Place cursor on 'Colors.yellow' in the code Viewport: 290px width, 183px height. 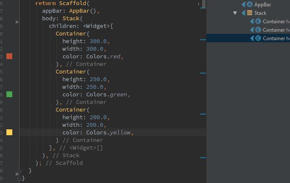click(x=108, y=132)
